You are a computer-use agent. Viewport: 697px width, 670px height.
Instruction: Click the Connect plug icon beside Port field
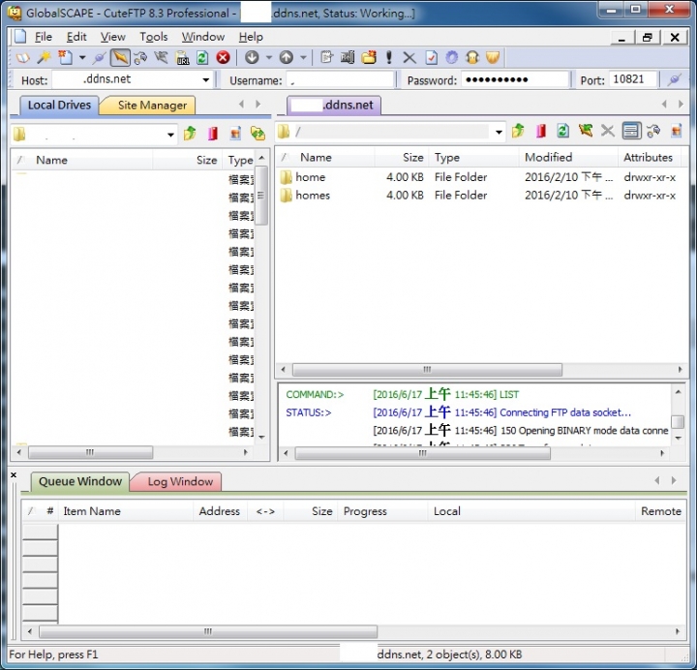[x=675, y=80]
